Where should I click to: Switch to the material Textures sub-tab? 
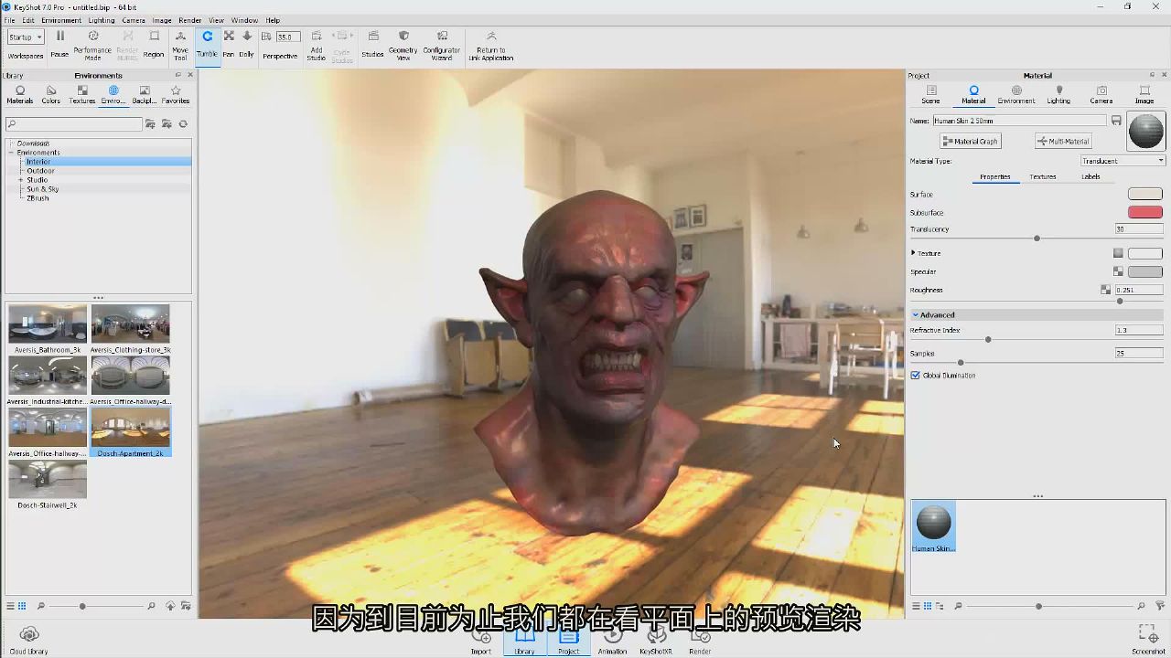(1043, 176)
